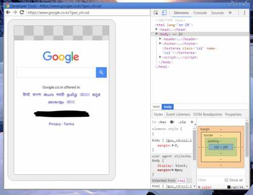
Task: Go forward with the forward arrow
Action: click(x=15, y=12)
